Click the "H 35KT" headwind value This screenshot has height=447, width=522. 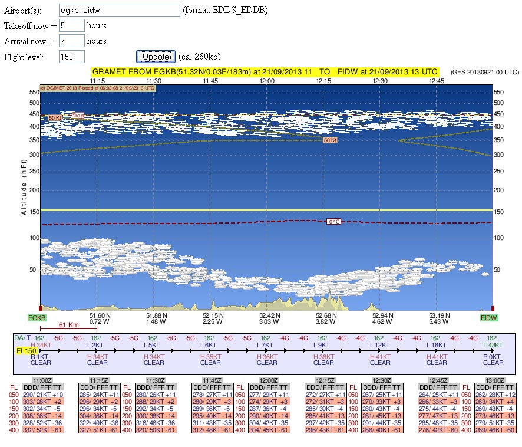(x=210, y=357)
